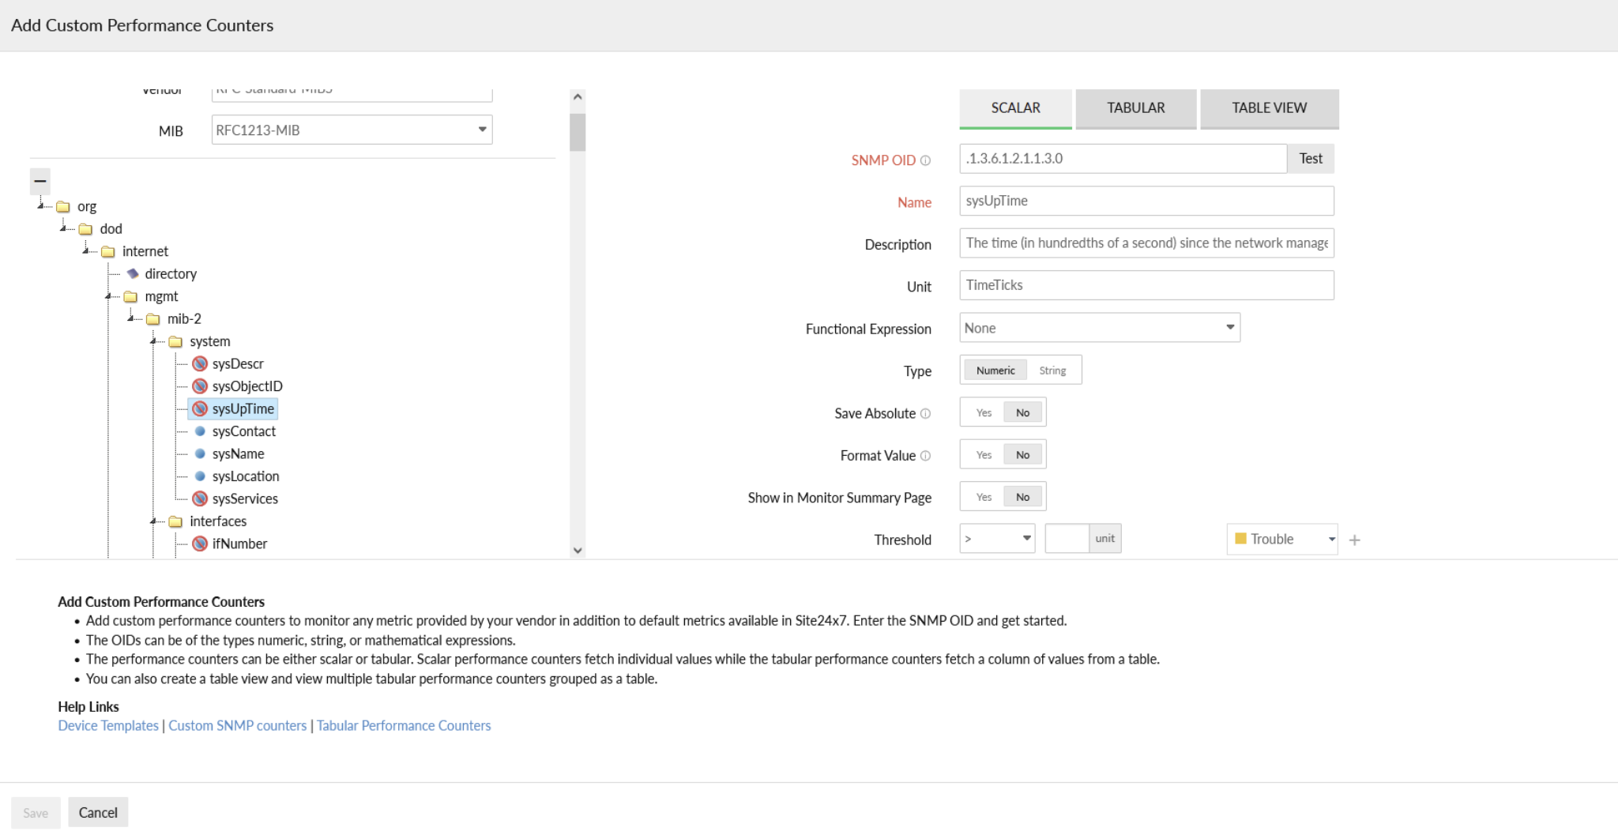Click the Unit input field
1618x839 pixels.
point(1146,285)
